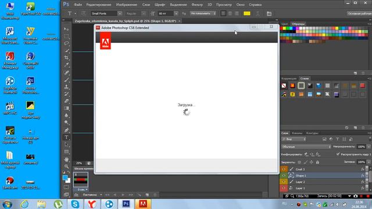Click the create warped text icon
Viewport: 372px width, 209px height.
point(257,14)
